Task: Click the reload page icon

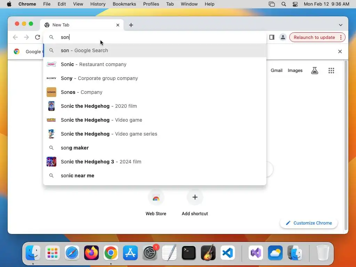Action: tap(38, 37)
